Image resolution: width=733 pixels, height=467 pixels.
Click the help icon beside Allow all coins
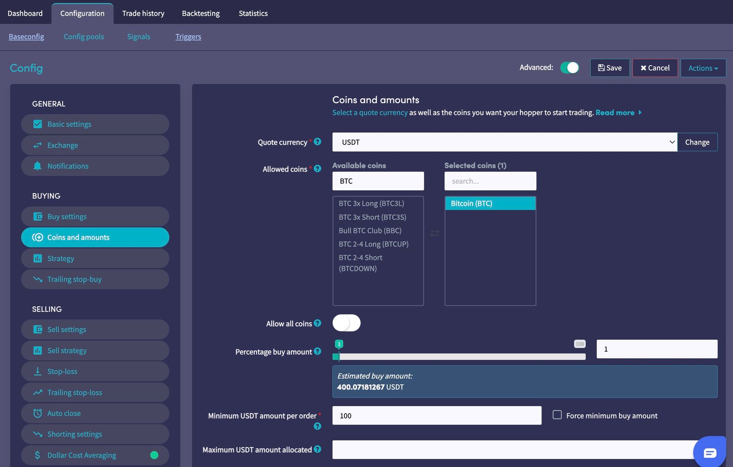coord(317,323)
